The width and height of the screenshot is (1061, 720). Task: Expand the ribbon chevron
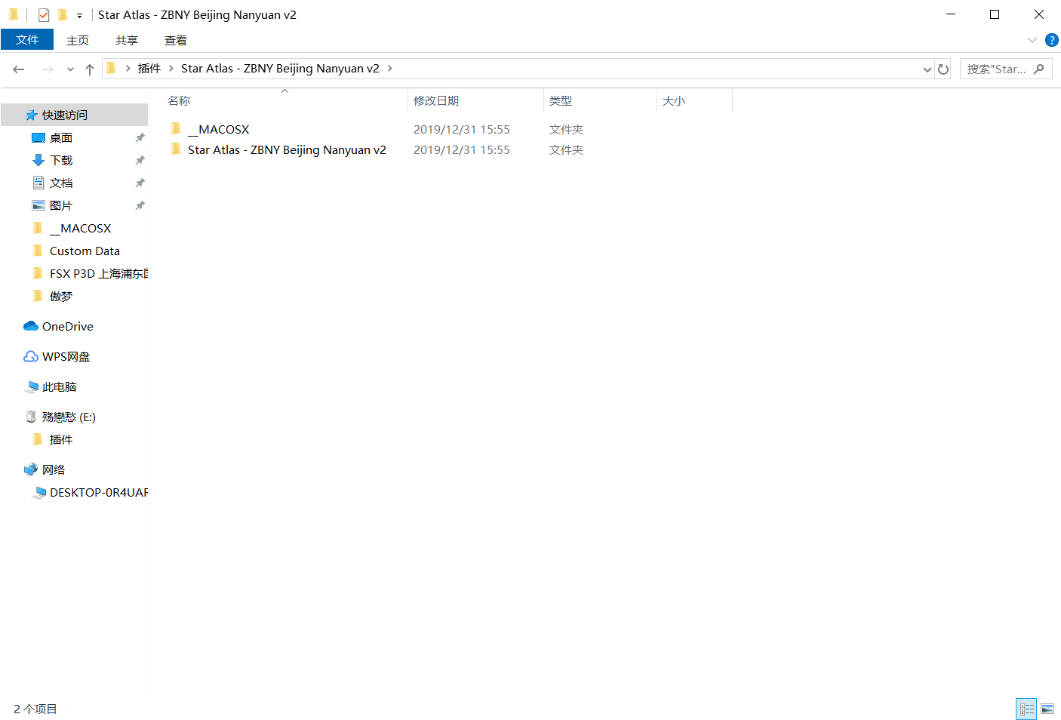[1032, 40]
